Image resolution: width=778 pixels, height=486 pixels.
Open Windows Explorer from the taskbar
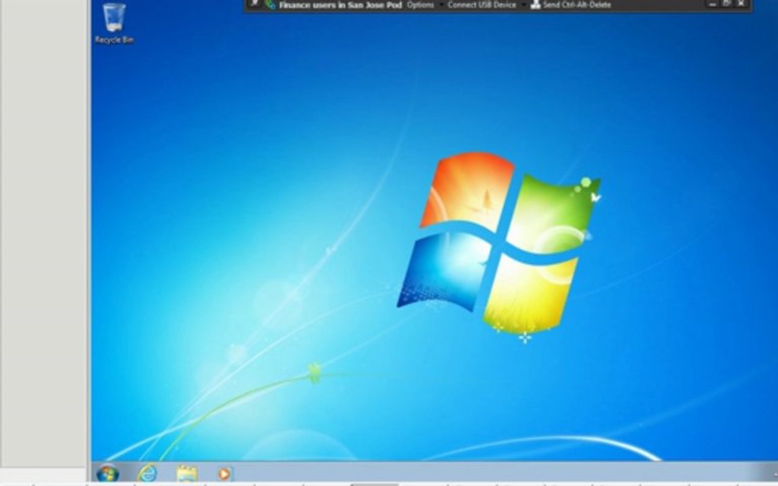pyautogui.click(x=187, y=474)
